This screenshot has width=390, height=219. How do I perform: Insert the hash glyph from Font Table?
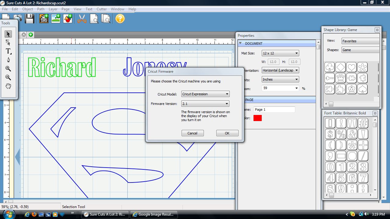pos(363,123)
